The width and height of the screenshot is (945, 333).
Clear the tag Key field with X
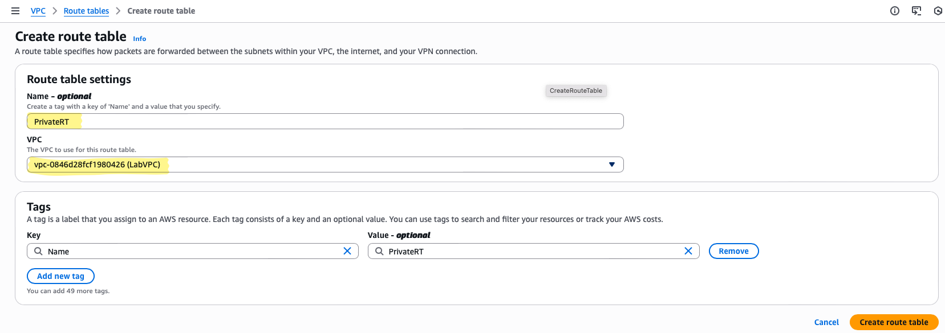click(x=347, y=251)
